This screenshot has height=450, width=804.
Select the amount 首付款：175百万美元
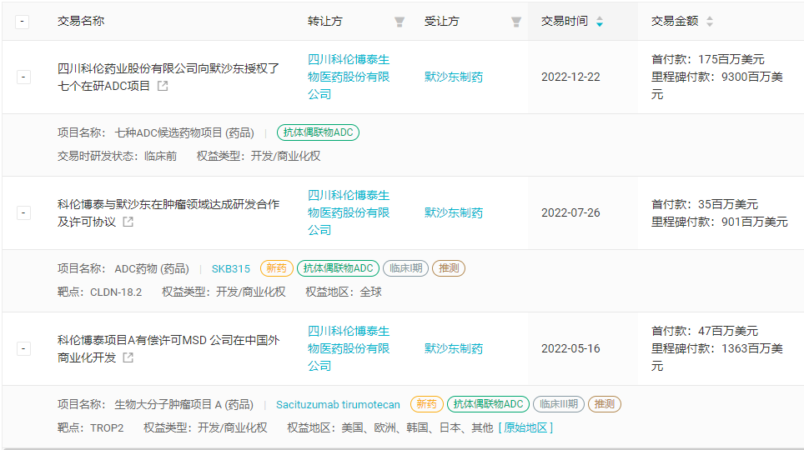click(707, 59)
